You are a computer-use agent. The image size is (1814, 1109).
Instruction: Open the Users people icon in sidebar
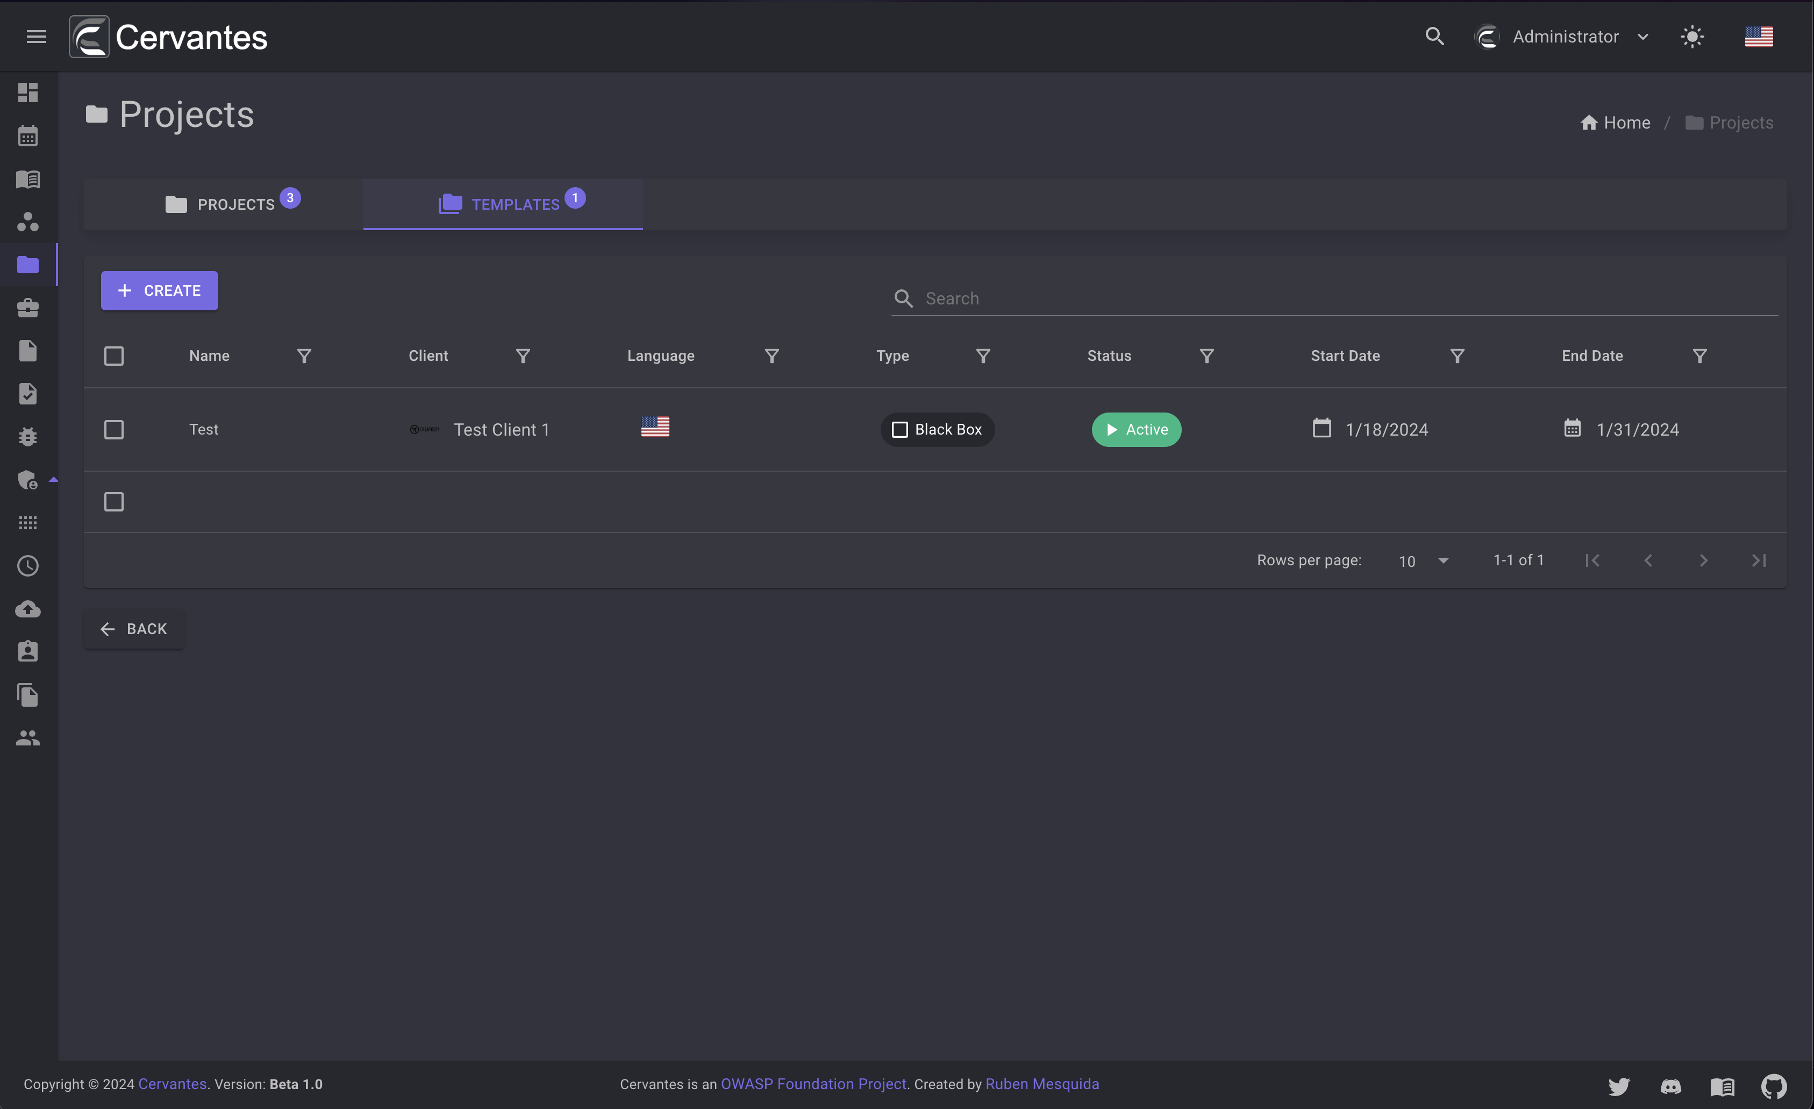[x=28, y=738]
